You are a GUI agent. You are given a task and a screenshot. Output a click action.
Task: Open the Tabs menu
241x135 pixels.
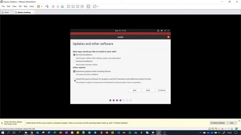(26, 6)
